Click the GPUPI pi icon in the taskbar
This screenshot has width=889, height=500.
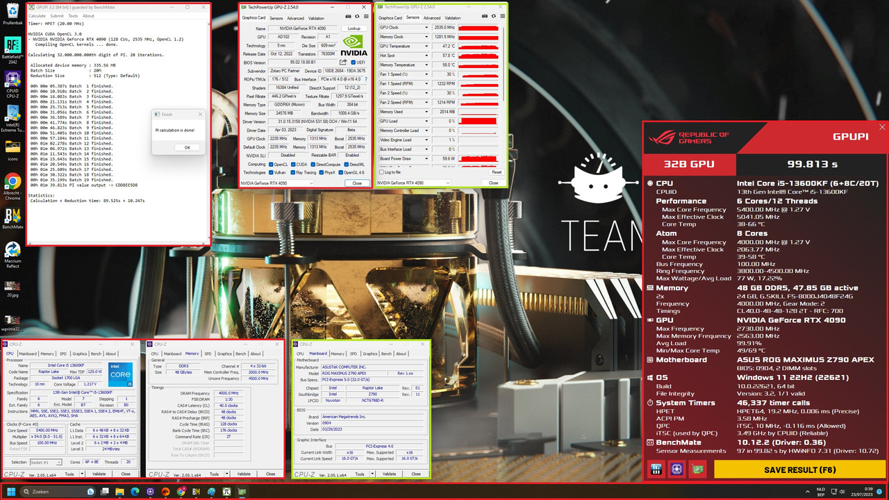pos(226,492)
